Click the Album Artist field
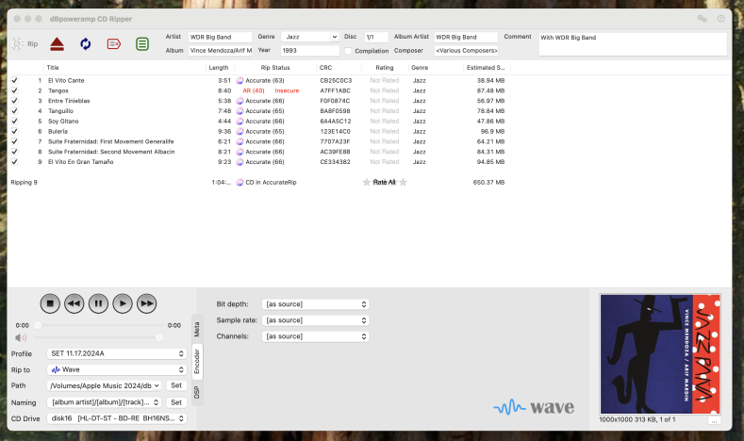744x441 pixels. [x=466, y=37]
